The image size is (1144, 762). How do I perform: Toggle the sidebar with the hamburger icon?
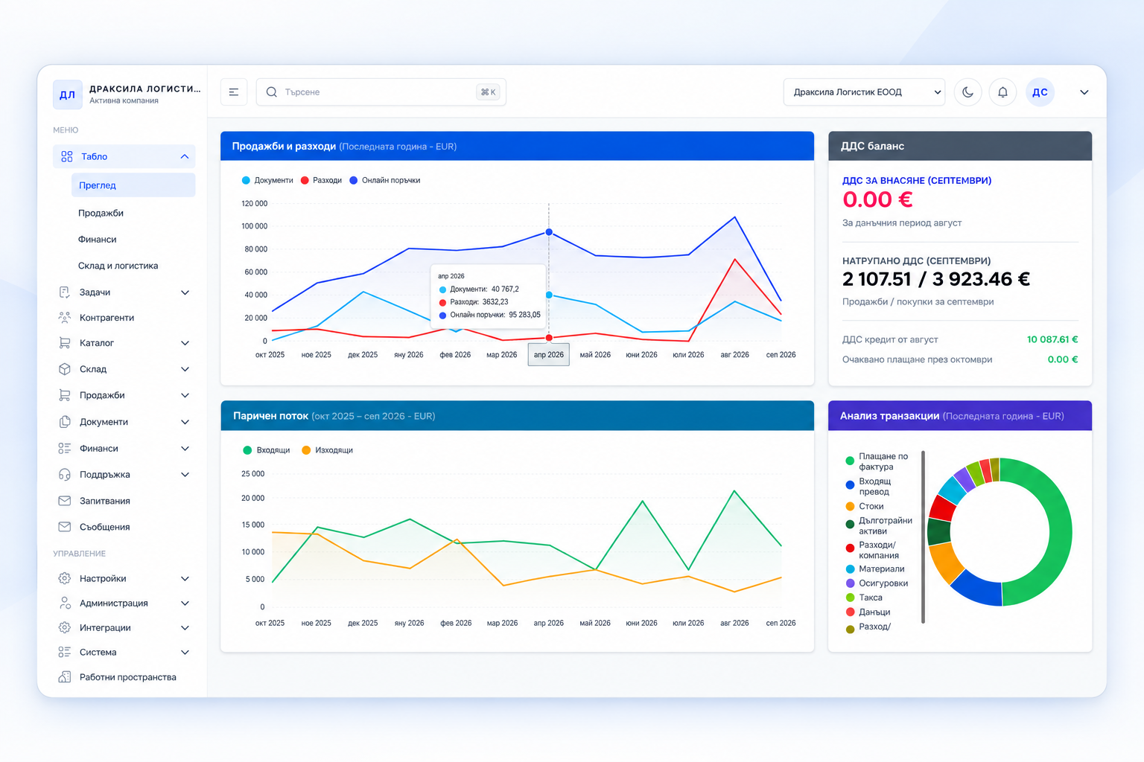tap(234, 92)
